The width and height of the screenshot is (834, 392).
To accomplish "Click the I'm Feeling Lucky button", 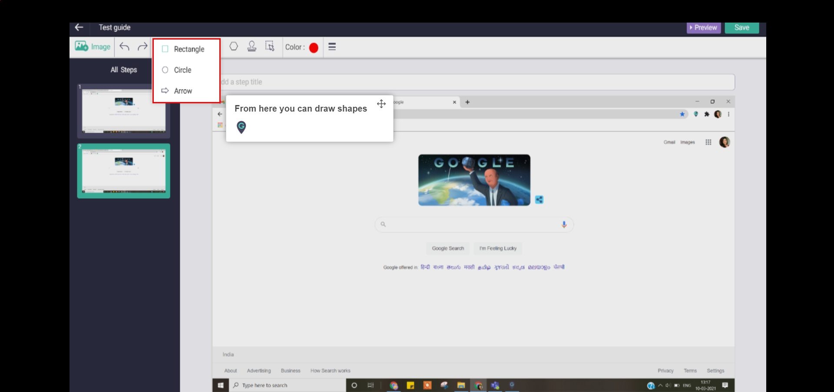I will [498, 248].
